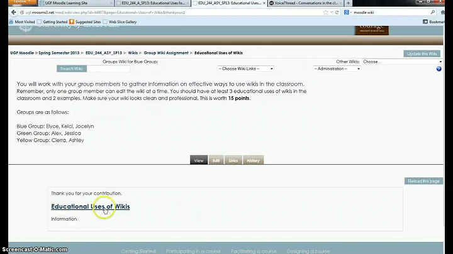Open Designing a course footer link
453x254 pixels.
tap(308, 251)
